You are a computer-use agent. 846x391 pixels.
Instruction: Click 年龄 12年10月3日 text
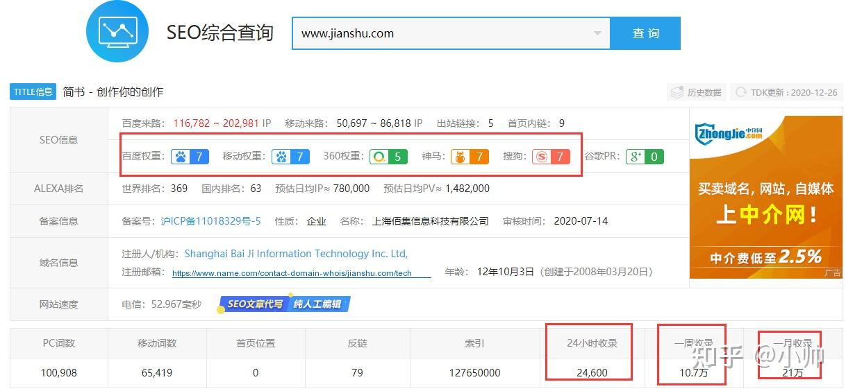[506, 272]
